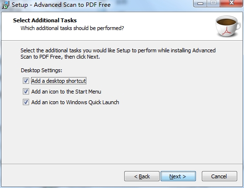
Task: Click "Which additional tasks should be performed?" subtitle
Action: click(x=72, y=28)
